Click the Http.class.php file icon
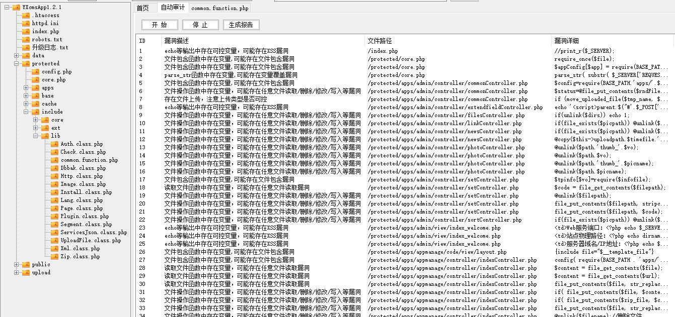The image size is (675, 317). [55, 176]
